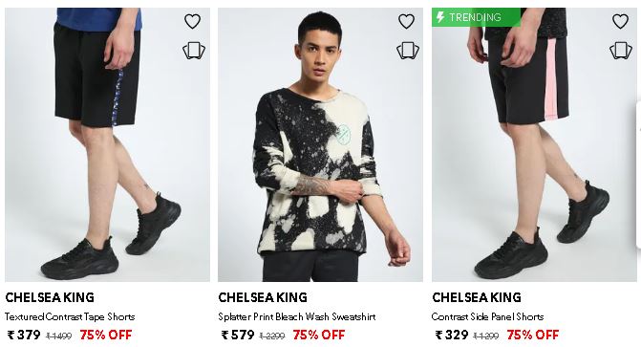Show similar products for Bleach Wash Sweatshirt
Image resolution: width=641 pixels, height=347 pixels.
click(x=408, y=51)
